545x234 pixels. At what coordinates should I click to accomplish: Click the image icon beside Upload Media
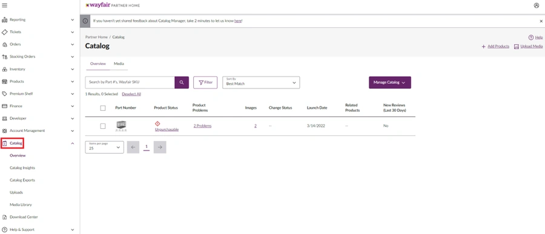click(x=517, y=47)
